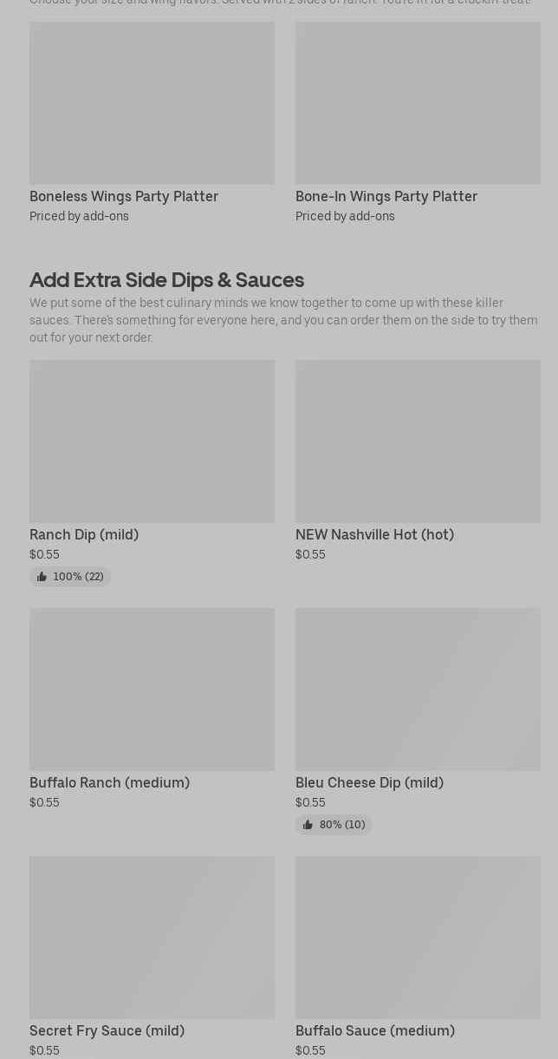Screen dimensions: 558x1059
Task: Select the Bleu Cheese Dip (mild) title
Action: (369, 783)
